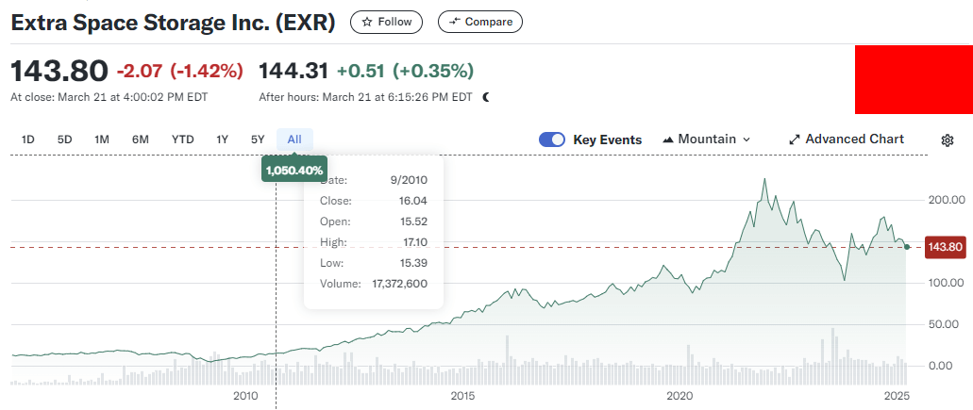Choose the YTD range
Image resolution: width=973 pixels, height=410 pixels.
pyautogui.click(x=183, y=139)
